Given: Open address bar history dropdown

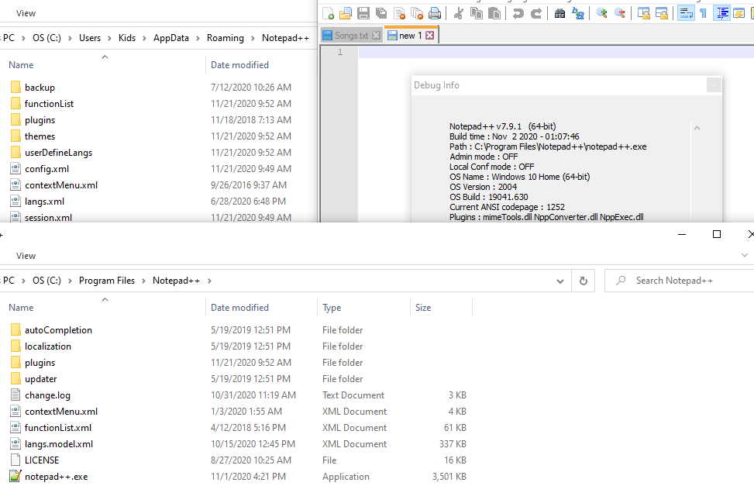Looking at the screenshot, I should [559, 281].
